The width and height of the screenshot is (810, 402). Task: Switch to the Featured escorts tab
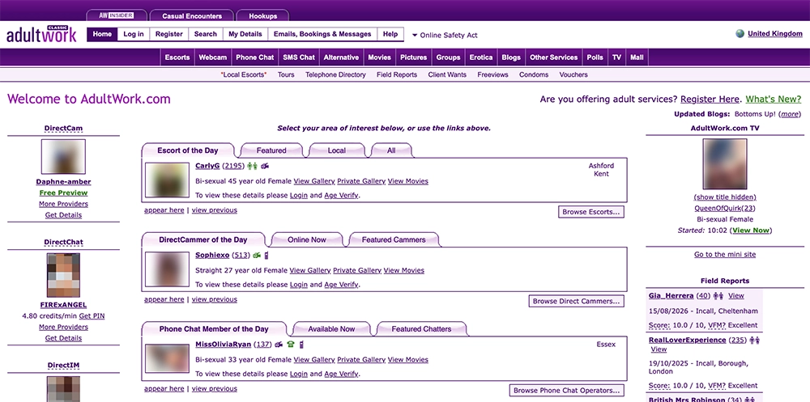point(271,150)
